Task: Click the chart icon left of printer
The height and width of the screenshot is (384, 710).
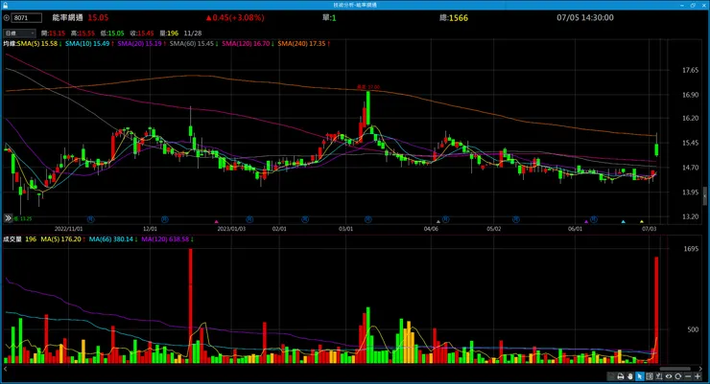Action: (611, 376)
